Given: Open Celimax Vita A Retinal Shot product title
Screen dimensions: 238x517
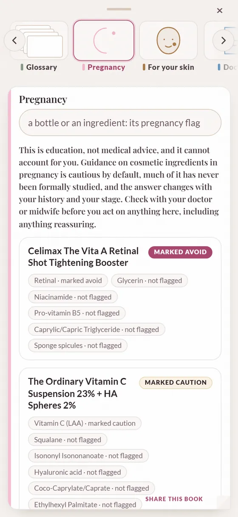Looking at the screenshot, I should (x=83, y=257).
